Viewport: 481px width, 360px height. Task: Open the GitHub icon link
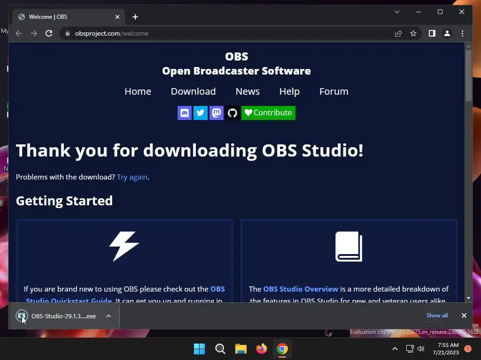click(232, 113)
